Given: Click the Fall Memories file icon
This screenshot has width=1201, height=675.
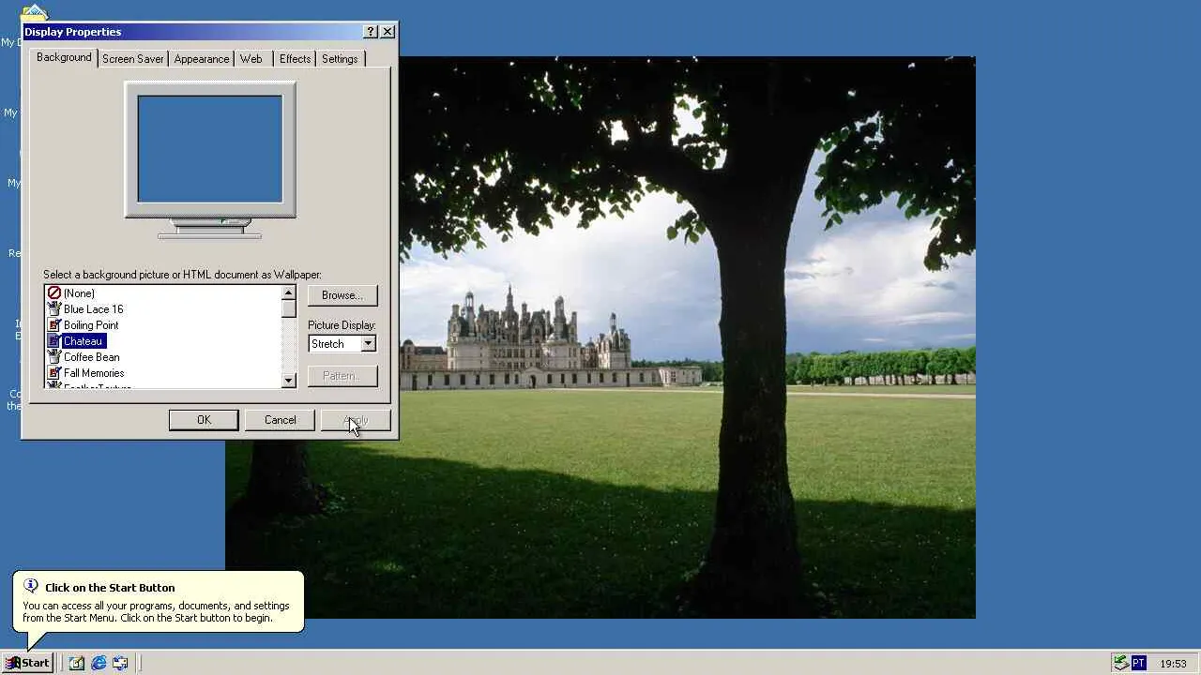Looking at the screenshot, I should coord(54,373).
